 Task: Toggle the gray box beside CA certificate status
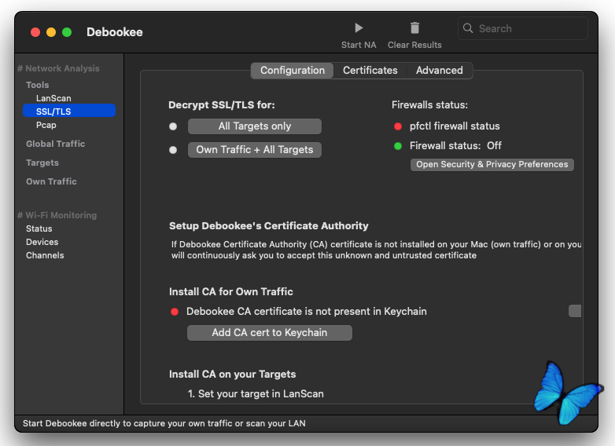pyautogui.click(x=575, y=312)
